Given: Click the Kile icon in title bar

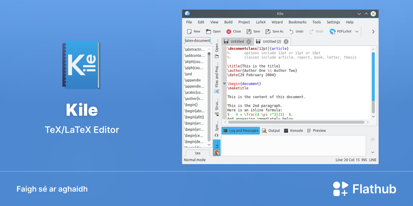Looking at the screenshot, I should coord(187,14).
